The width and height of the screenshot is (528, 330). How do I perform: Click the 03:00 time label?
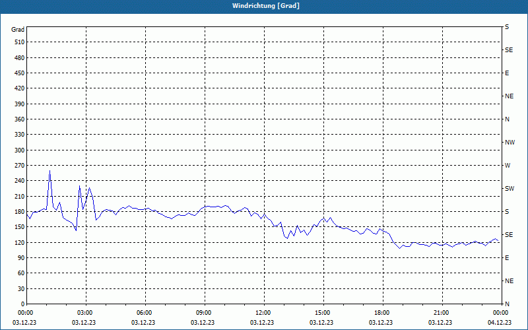point(86,313)
